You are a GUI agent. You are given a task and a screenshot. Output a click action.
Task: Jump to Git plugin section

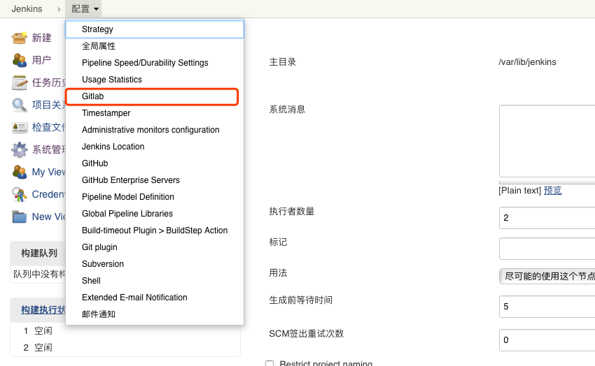[99, 247]
